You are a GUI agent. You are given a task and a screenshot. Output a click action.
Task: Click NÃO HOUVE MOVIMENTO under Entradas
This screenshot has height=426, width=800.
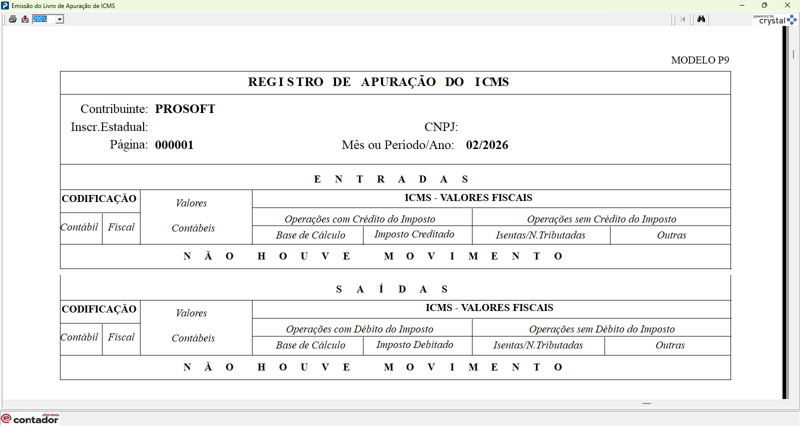[373, 256]
